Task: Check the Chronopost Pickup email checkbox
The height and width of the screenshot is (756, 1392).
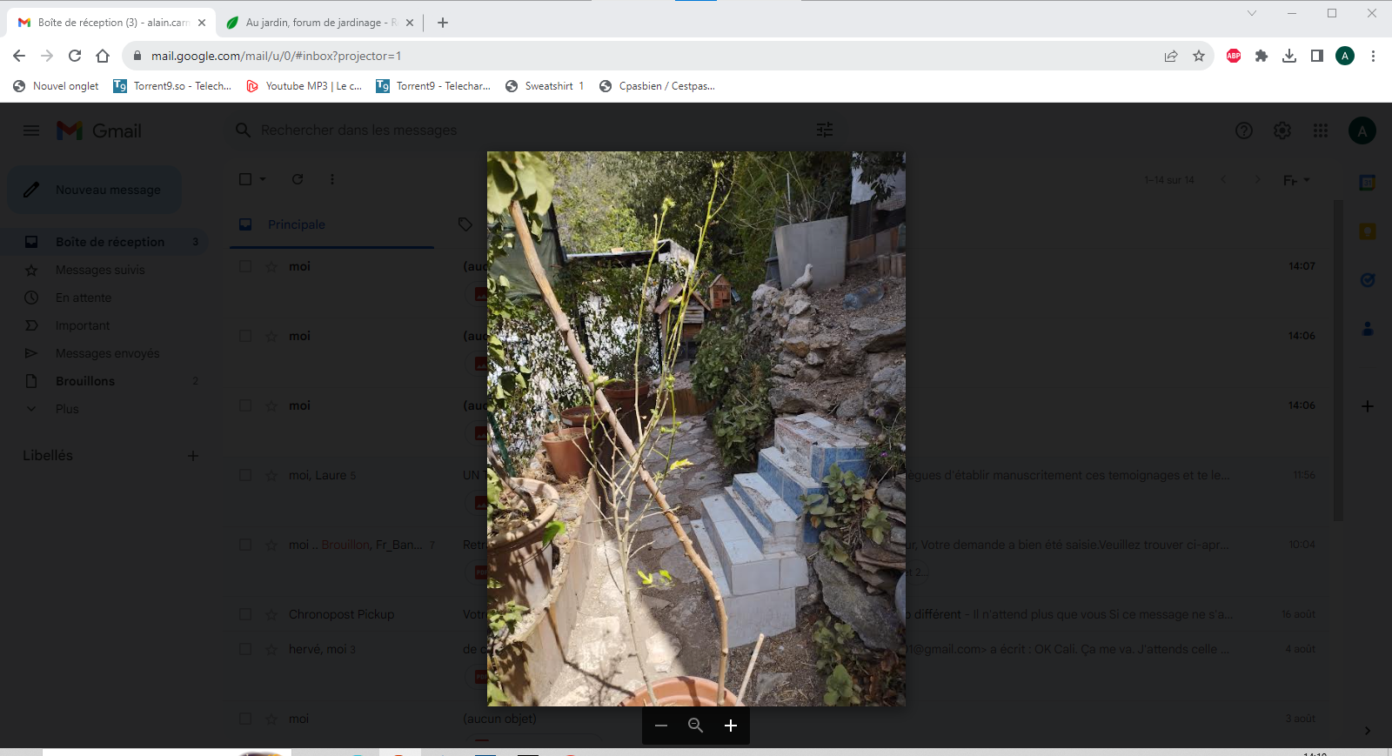Action: (245, 614)
